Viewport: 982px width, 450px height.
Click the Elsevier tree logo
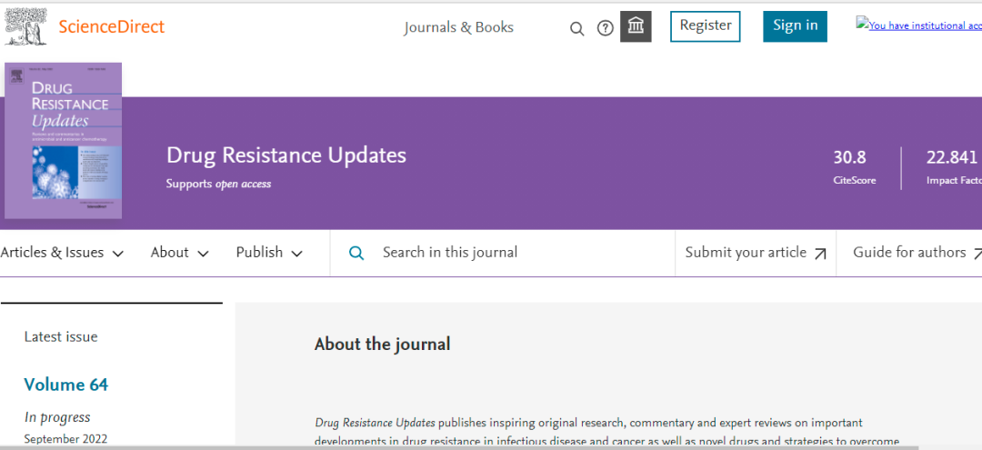[x=25, y=26]
